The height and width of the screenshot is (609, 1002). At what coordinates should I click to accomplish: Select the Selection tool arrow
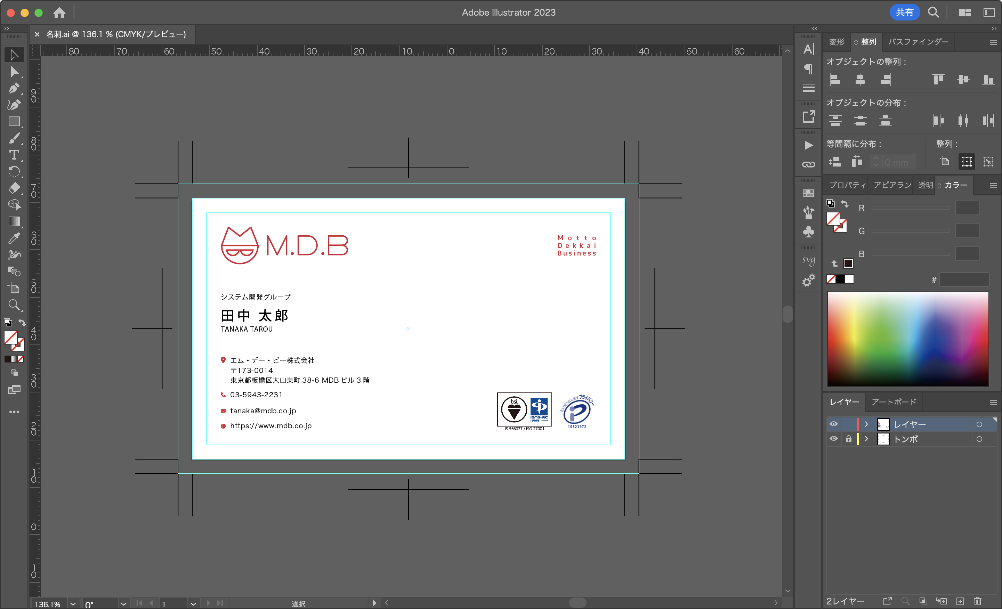click(14, 55)
